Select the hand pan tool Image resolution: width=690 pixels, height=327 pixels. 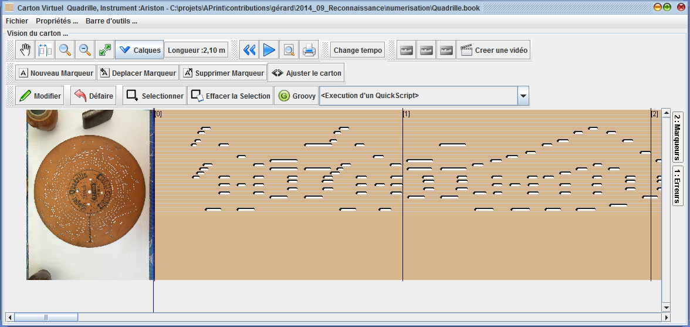click(25, 50)
